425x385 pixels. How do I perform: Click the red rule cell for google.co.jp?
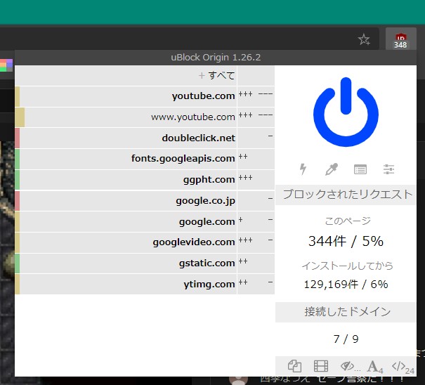(x=18, y=201)
